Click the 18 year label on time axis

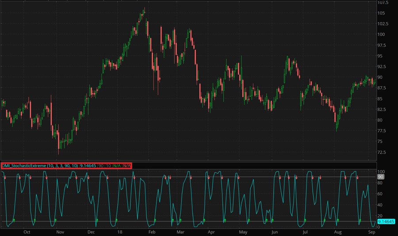click(x=119, y=232)
